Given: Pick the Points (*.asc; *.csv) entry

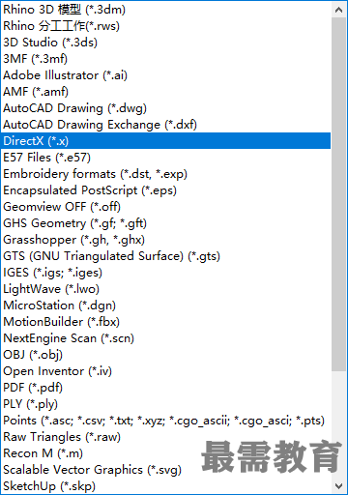Looking at the screenshot, I should pos(165,421).
